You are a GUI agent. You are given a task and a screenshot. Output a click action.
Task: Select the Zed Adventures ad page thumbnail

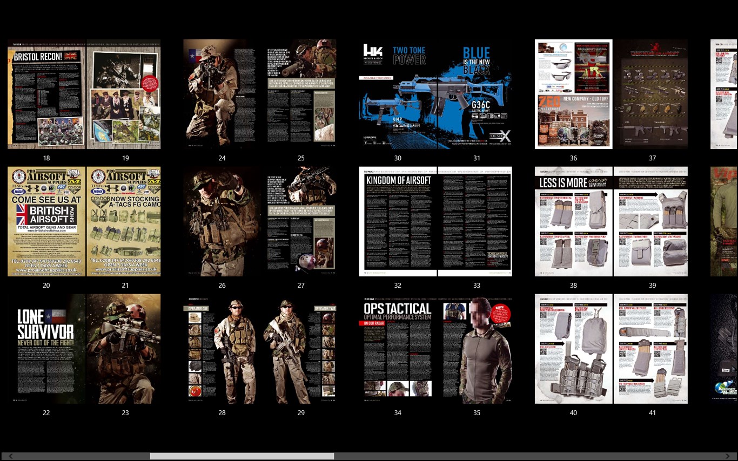(574, 94)
